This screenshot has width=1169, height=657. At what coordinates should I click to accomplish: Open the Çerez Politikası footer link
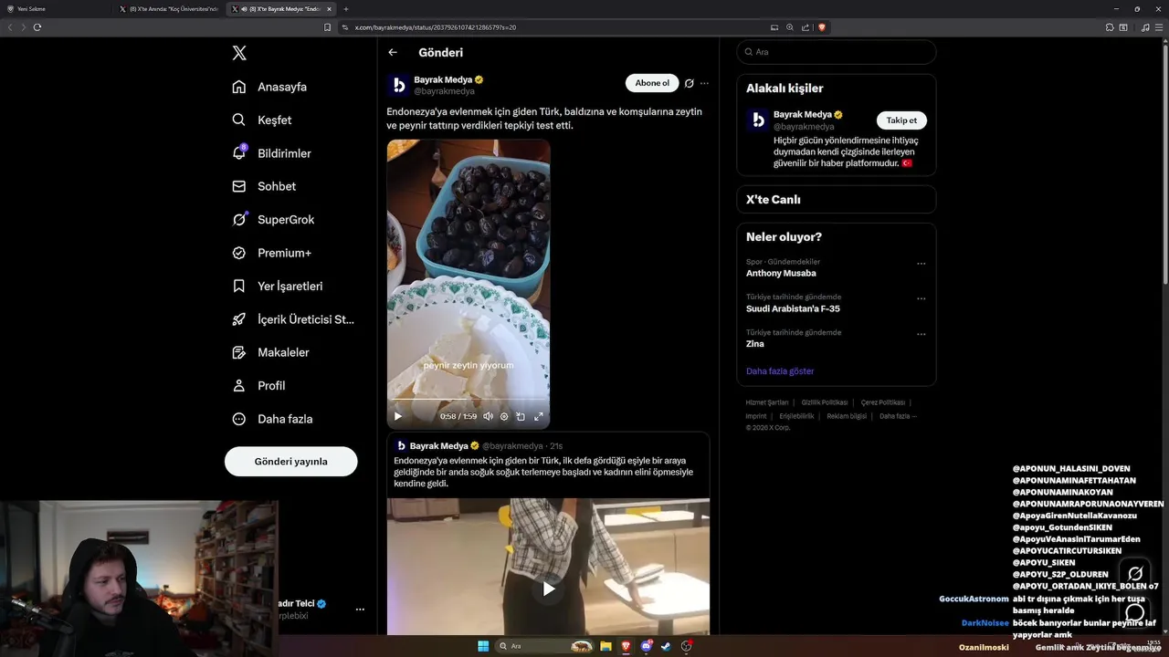(x=882, y=402)
